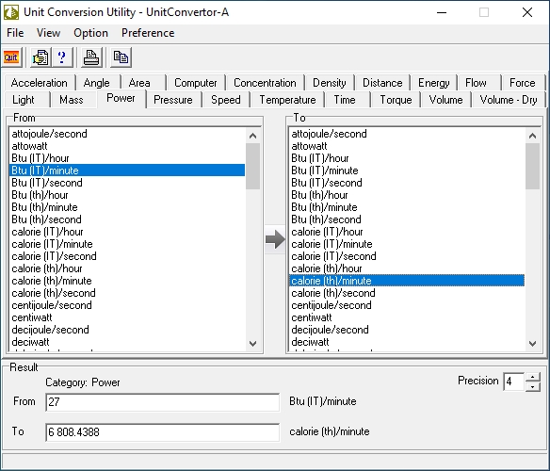Select Btu (th)/minute in the From list
This screenshot has height=471, width=550.
coord(127,207)
